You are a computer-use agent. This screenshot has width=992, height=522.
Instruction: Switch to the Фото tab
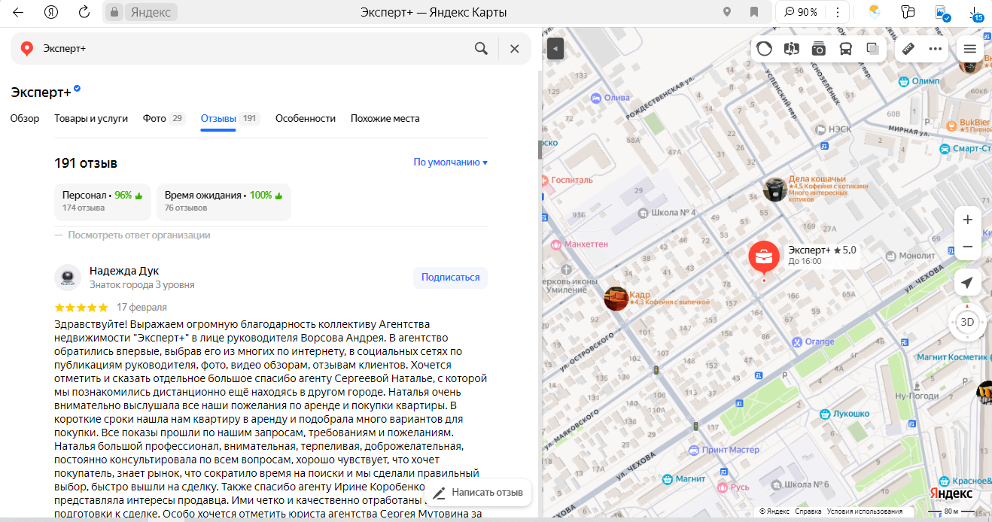tap(154, 119)
